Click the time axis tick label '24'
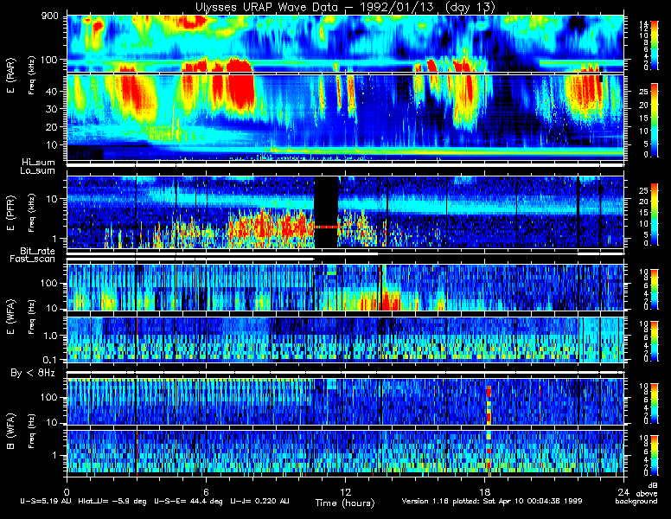 (623, 491)
